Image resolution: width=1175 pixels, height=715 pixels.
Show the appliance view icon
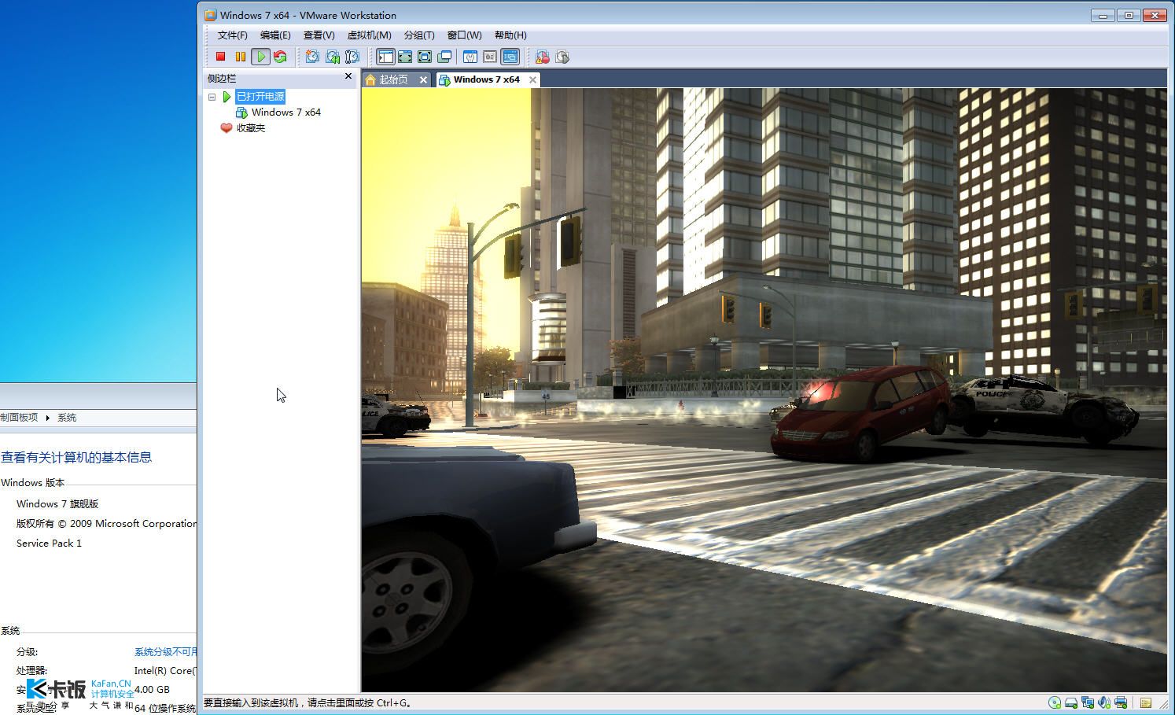tap(490, 57)
